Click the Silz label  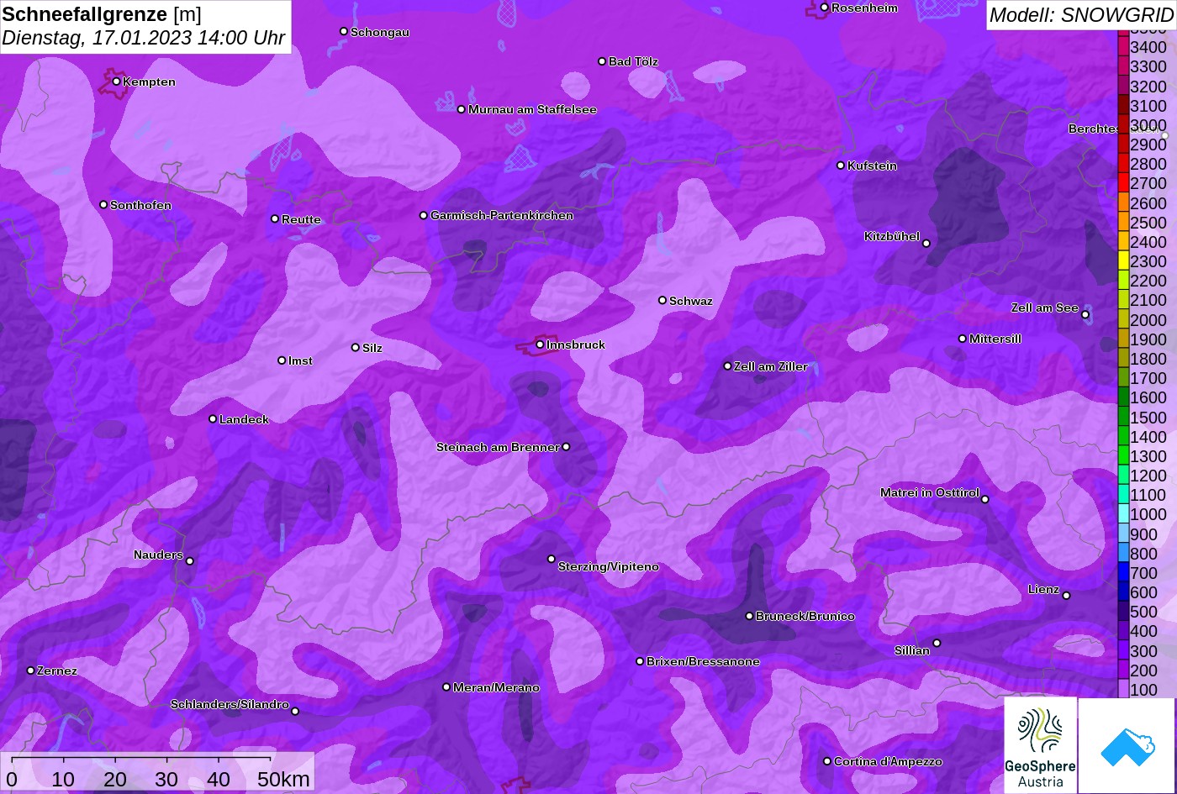click(x=372, y=348)
